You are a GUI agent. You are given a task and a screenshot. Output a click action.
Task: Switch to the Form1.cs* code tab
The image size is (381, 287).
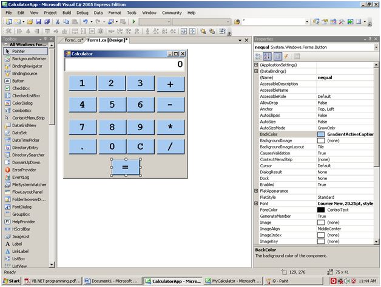click(x=74, y=40)
